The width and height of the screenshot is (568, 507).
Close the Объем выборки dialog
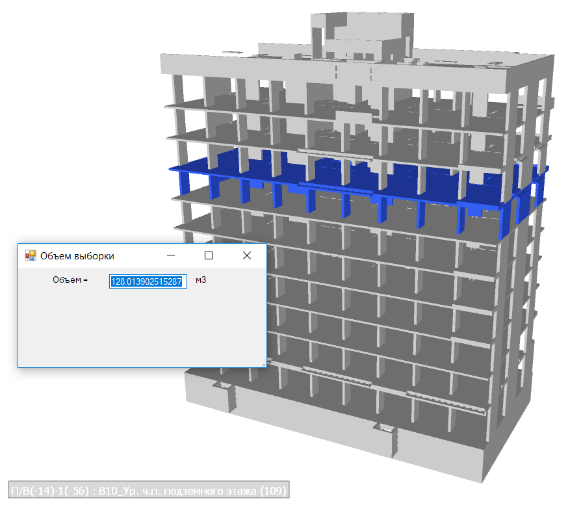247,255
